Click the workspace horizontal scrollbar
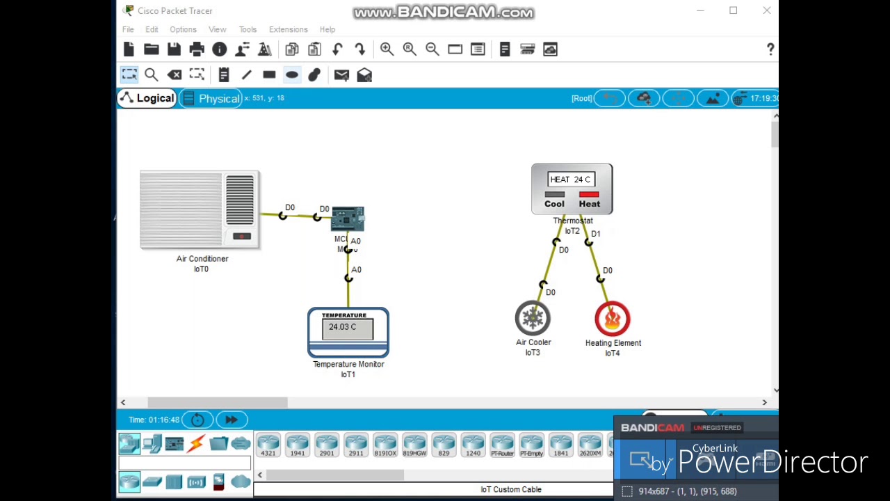The image size is (890, 501). click(218, 402)
